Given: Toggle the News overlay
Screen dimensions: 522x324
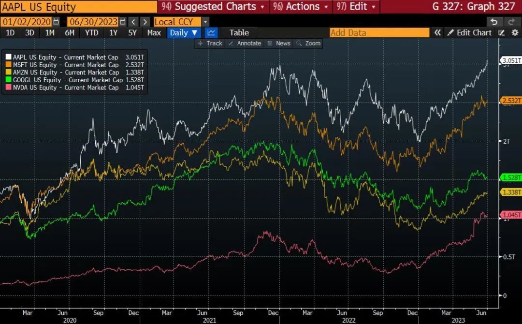Looking at the screenshot, I should (278, 43).
